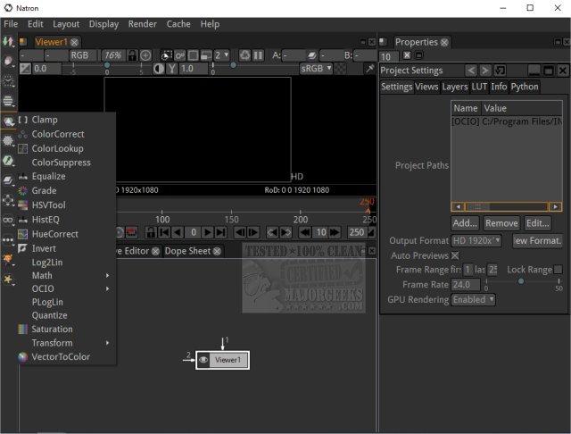Screen dimensions: 571x434
Task: Toggle the viewer checkerboard background
Action: click(x=340, y=69)
